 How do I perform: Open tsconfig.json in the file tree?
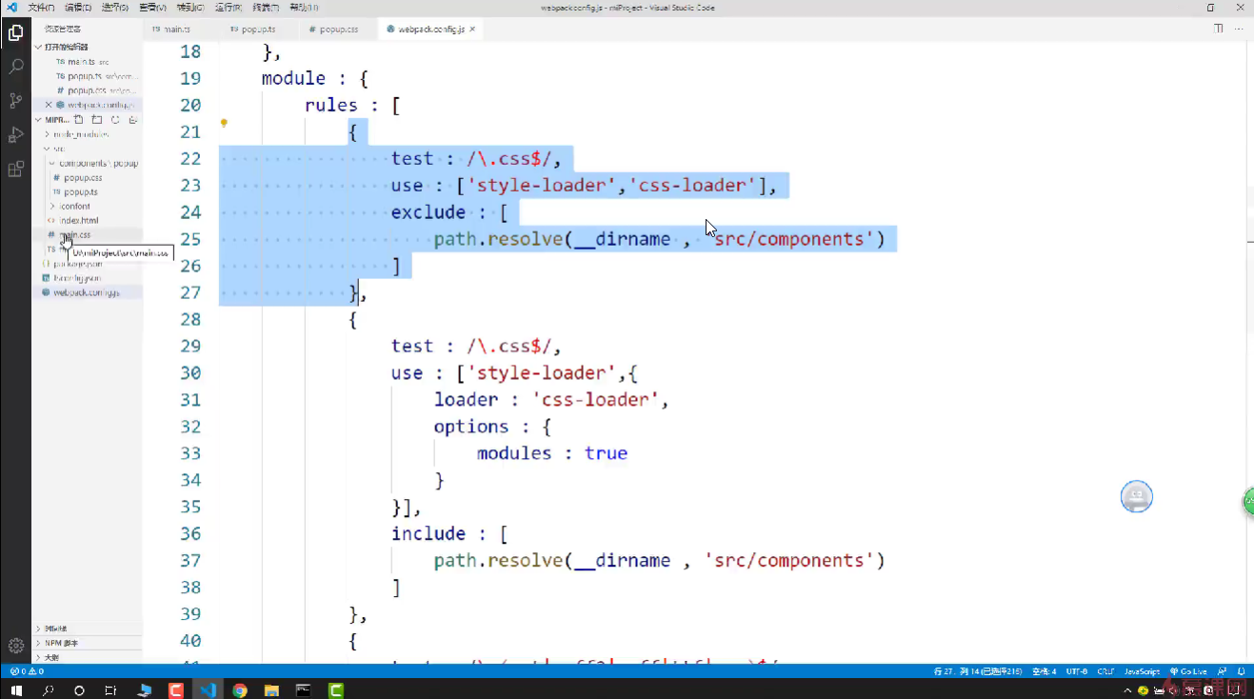click(x=78, y=277)
